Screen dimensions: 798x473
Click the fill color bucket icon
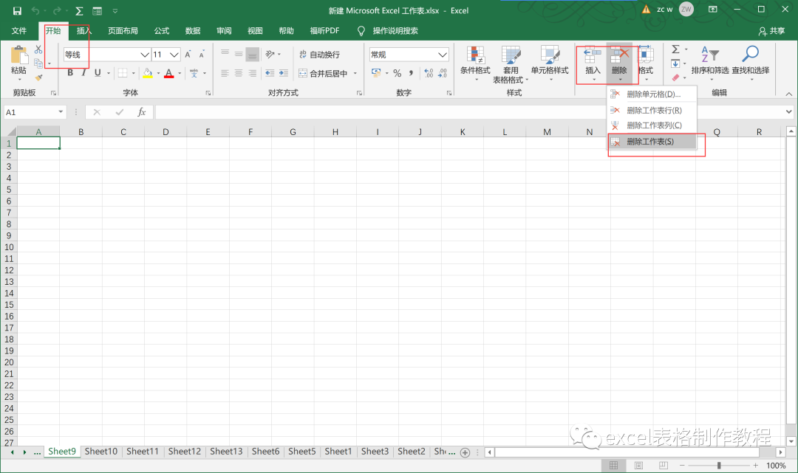pos(148,73)
